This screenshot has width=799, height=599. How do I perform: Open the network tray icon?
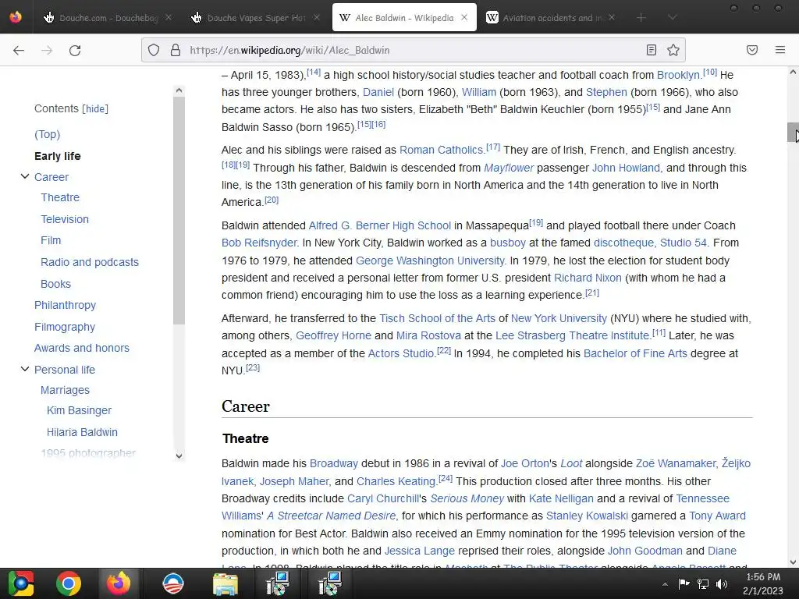[x=703, y=583]
